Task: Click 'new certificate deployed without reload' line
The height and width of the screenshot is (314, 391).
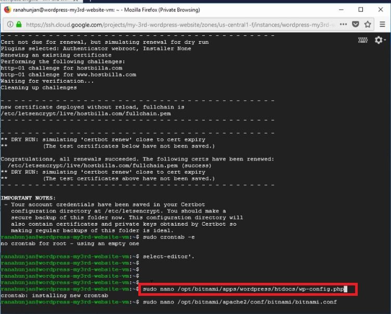Action: tap(93, 107)
